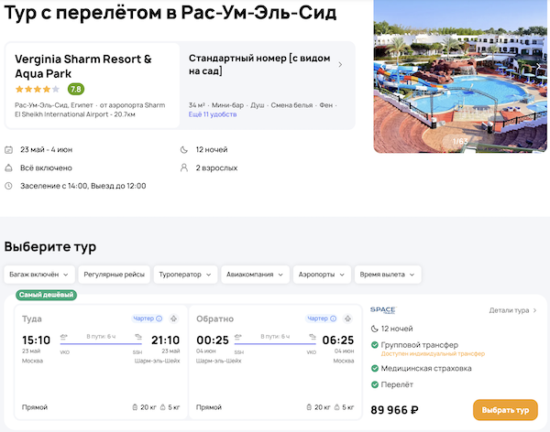Click the SPACE tour operator logo
The height and width of the screenshot is (432, 550).
pyautogui.click(x=382, y=310)
